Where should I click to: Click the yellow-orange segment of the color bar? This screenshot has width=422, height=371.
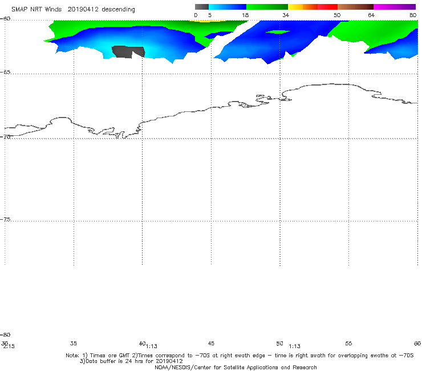[x=303, y=7]
